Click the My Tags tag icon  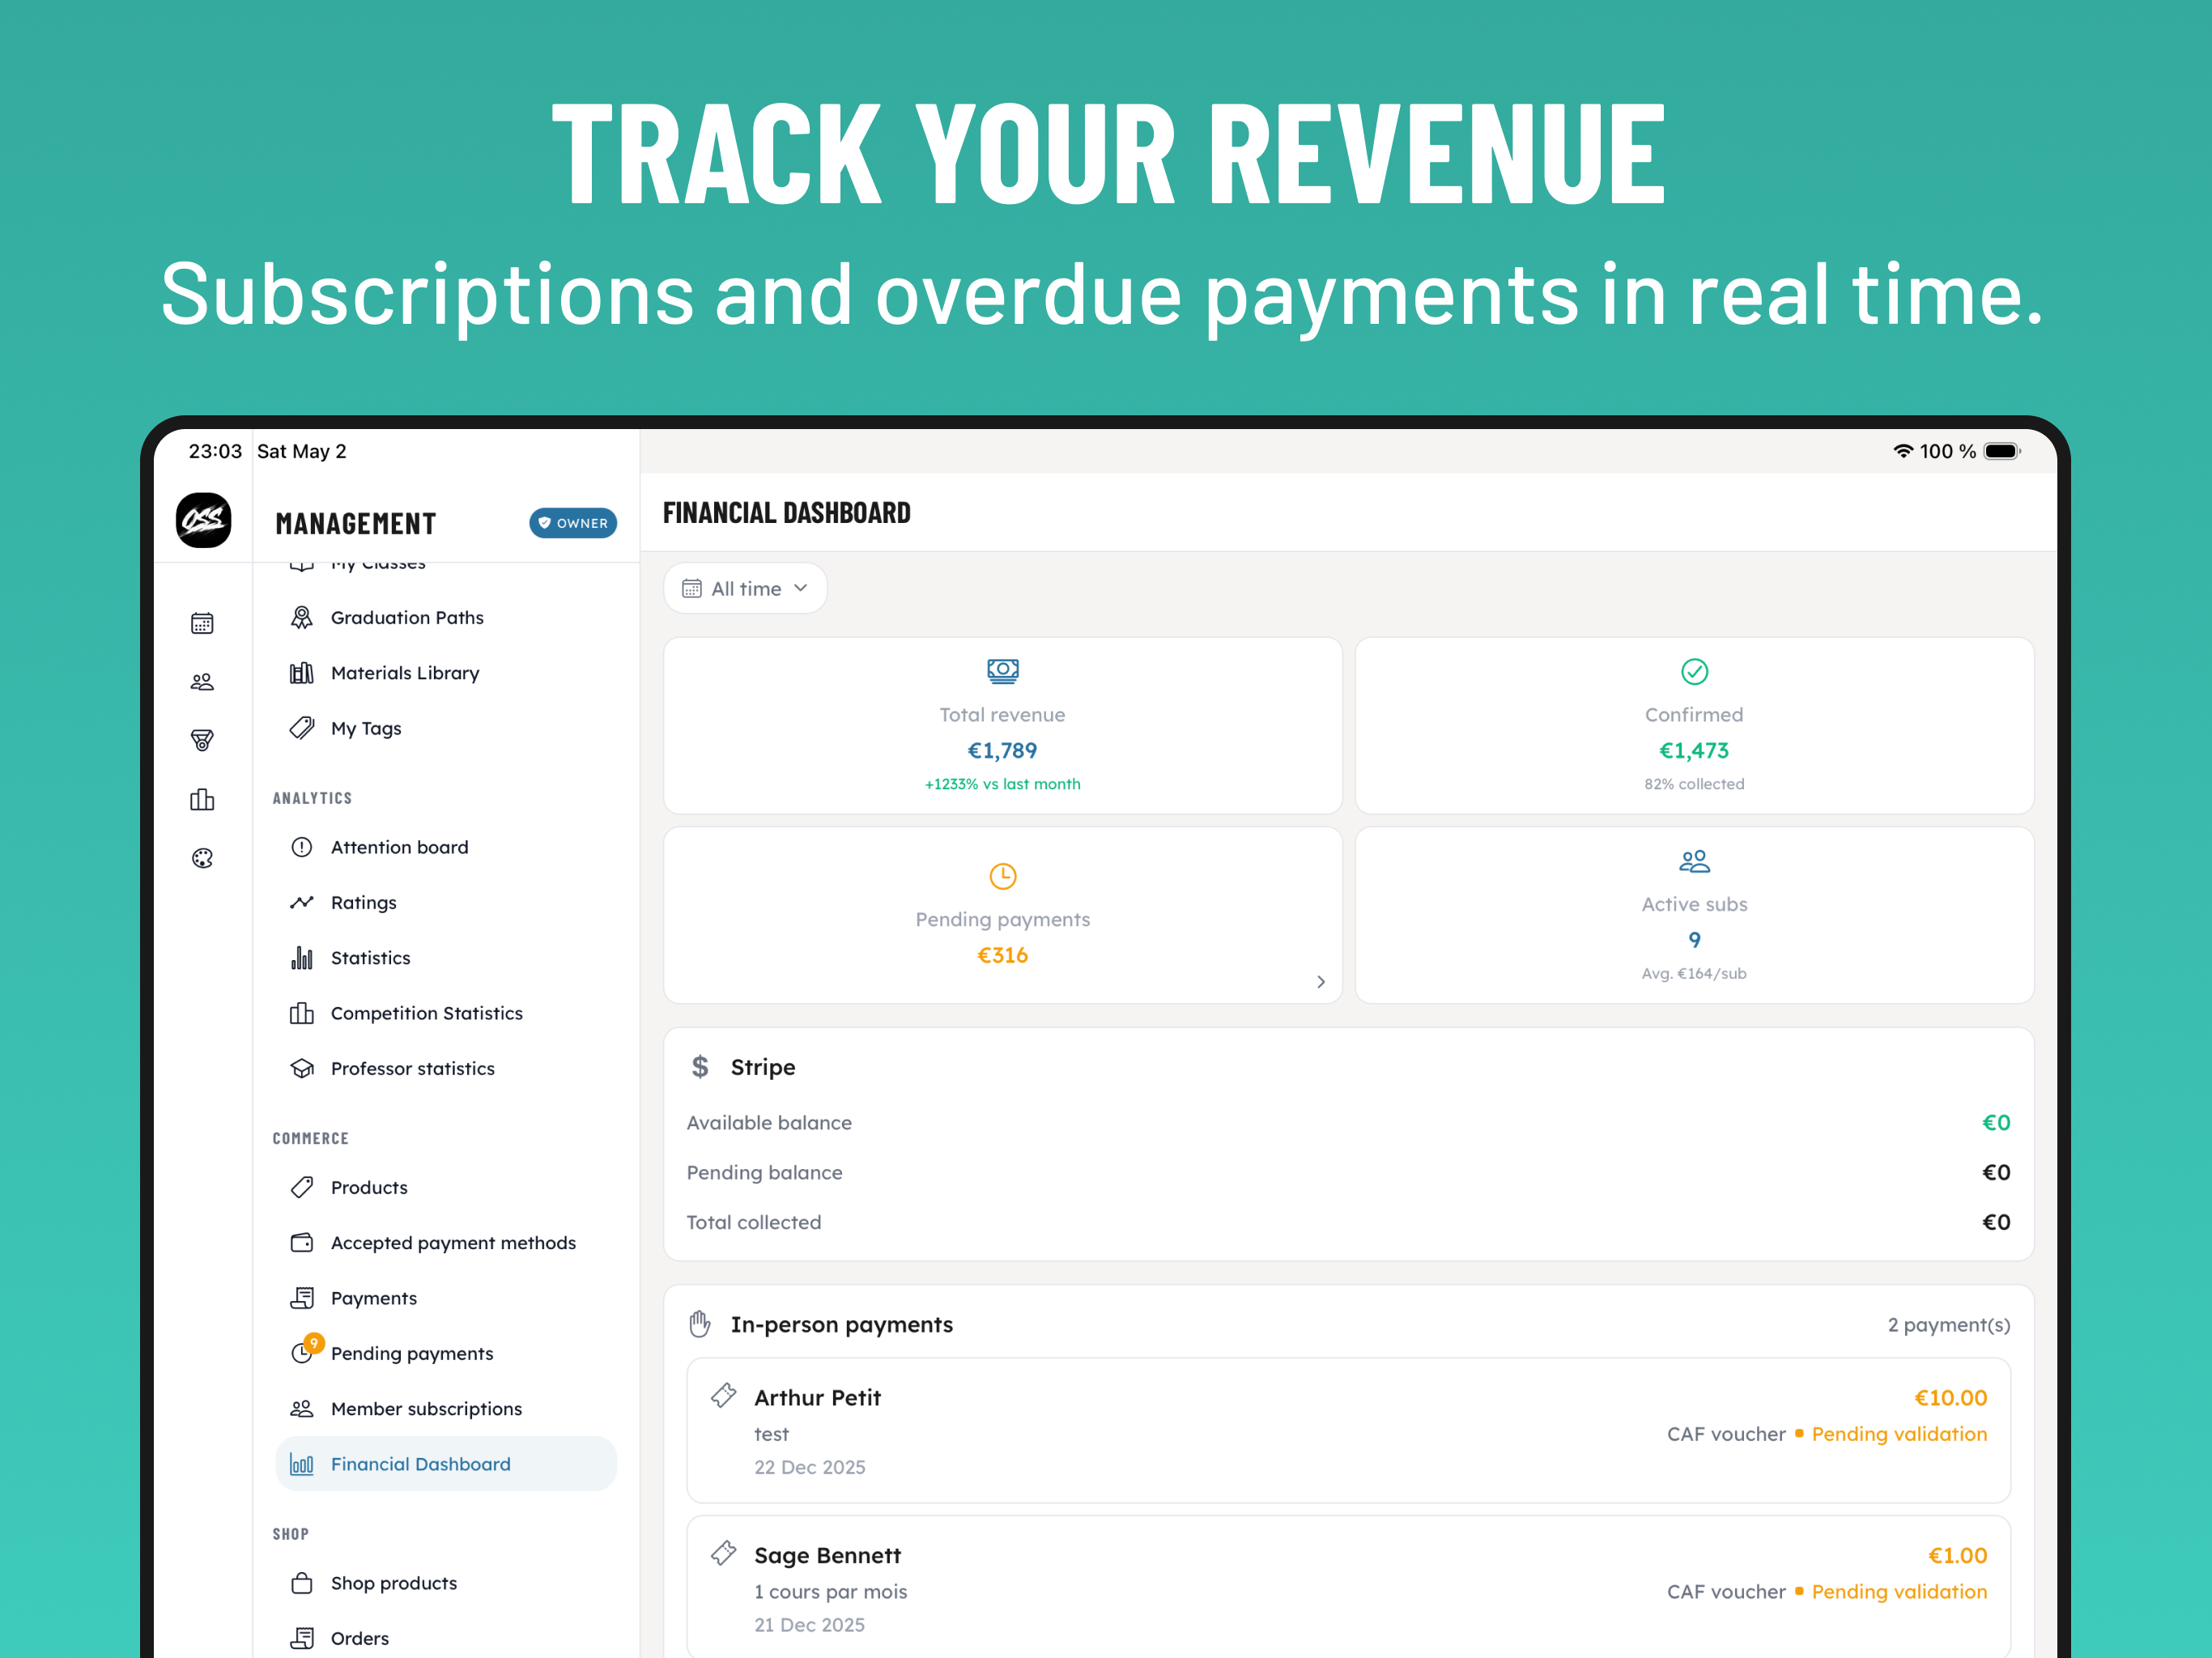click(301, 728)
